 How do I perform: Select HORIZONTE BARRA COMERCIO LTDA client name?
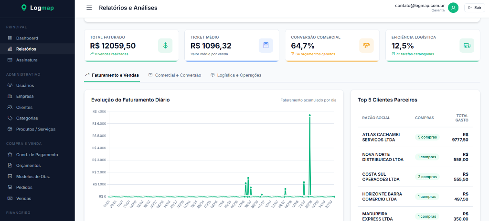pyautogui.click(x=382, y=196)
